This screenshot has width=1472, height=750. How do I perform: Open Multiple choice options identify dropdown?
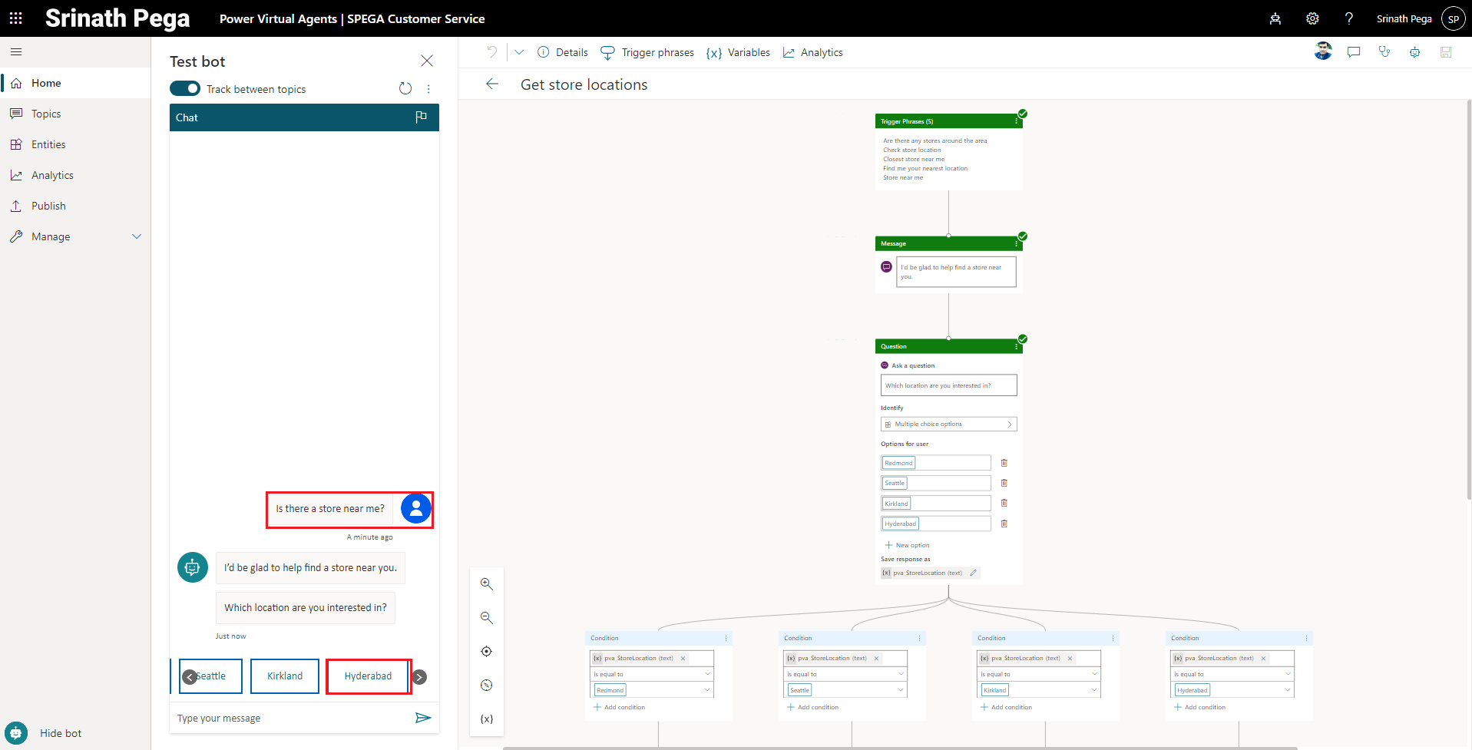tap(948, 425)
